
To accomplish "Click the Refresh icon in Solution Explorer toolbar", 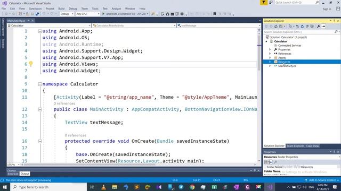I will [x=302, y=27].
